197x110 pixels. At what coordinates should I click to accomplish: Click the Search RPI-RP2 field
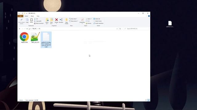coord(136,29)
